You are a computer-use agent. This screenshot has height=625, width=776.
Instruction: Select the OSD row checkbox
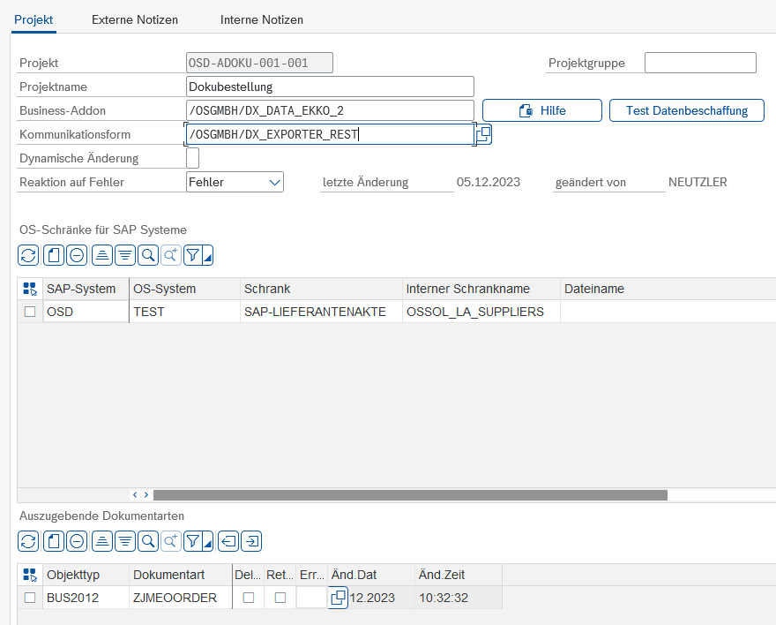(30, 312)
